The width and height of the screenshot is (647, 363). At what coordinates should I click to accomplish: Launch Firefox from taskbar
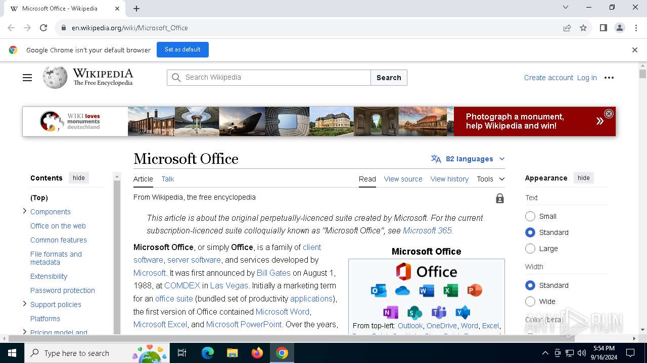click(x=257, y=353)
